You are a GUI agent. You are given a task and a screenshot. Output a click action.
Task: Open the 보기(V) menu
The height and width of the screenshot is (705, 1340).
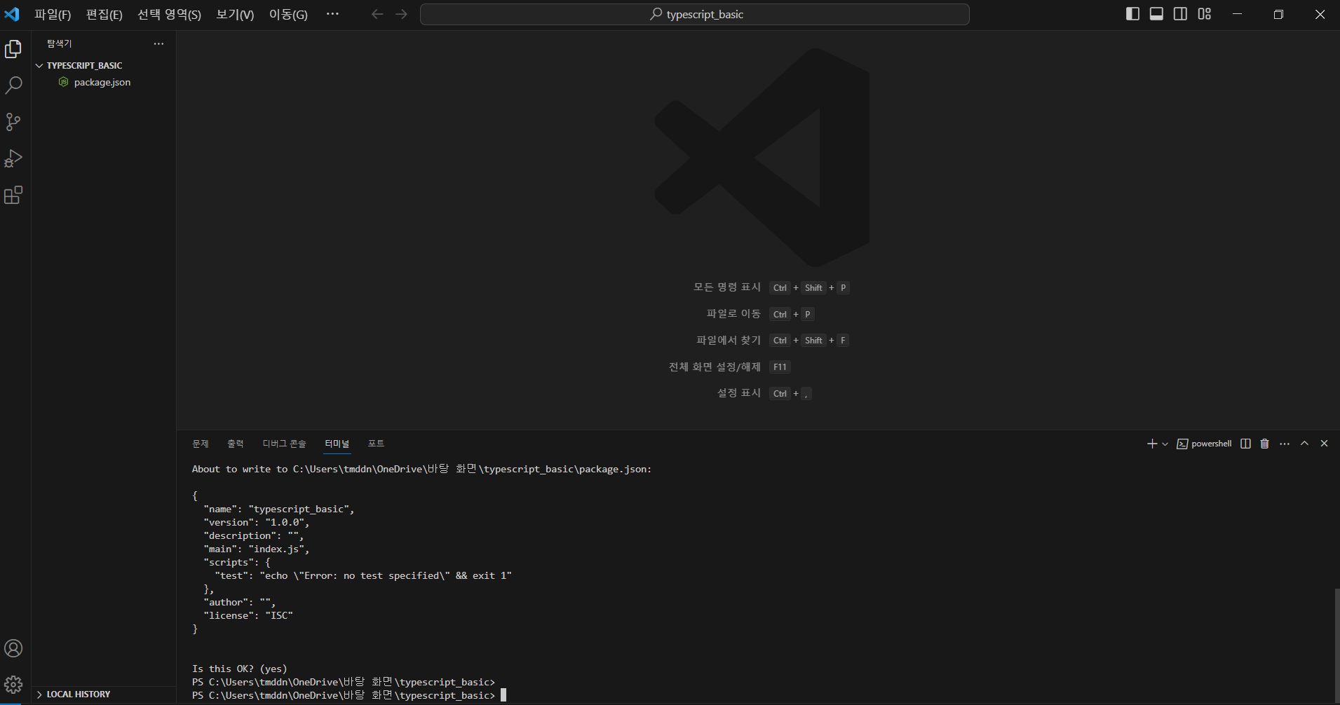tap(235, 14)
